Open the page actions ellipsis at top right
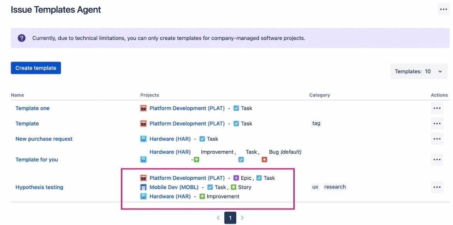 click(443, 9)
